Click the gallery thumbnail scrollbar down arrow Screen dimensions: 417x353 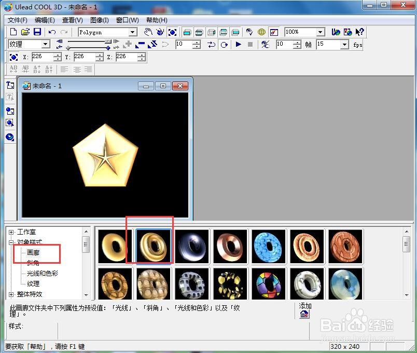pyautogui.click(x=406, y=295)
